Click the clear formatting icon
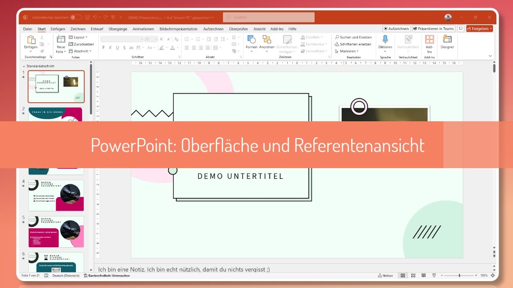The image size is (513, 288). 176,39
